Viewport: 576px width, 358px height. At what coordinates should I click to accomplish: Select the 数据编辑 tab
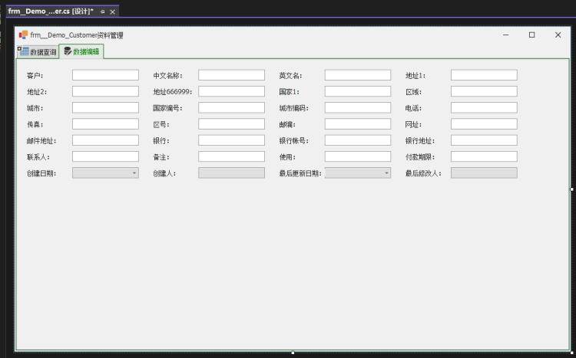pos(81,51)
